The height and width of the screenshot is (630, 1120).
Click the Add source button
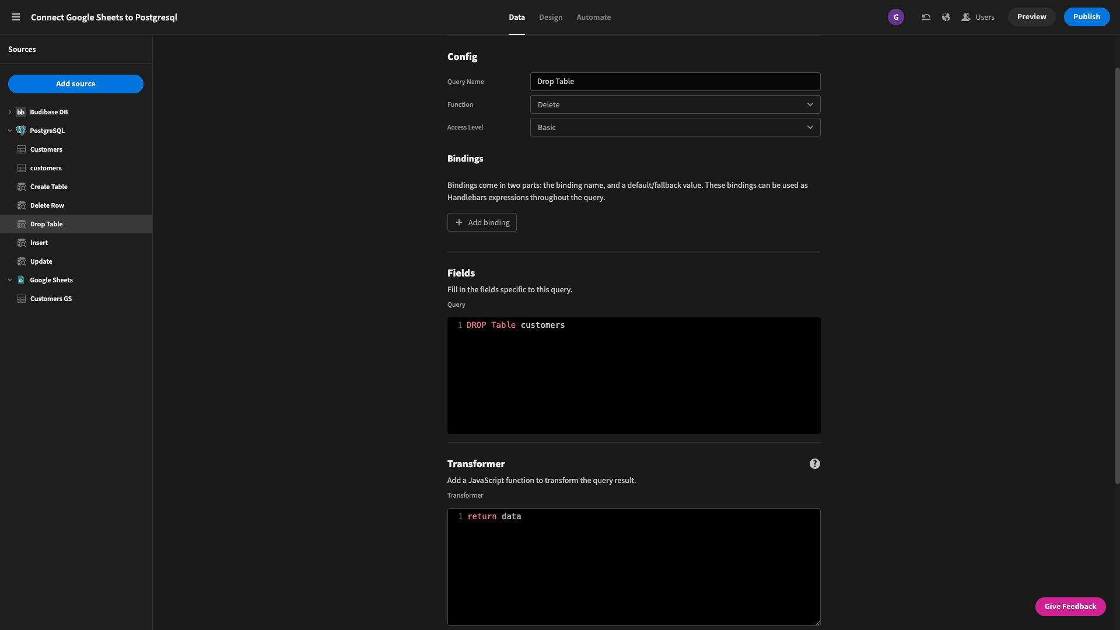[75, 84]
